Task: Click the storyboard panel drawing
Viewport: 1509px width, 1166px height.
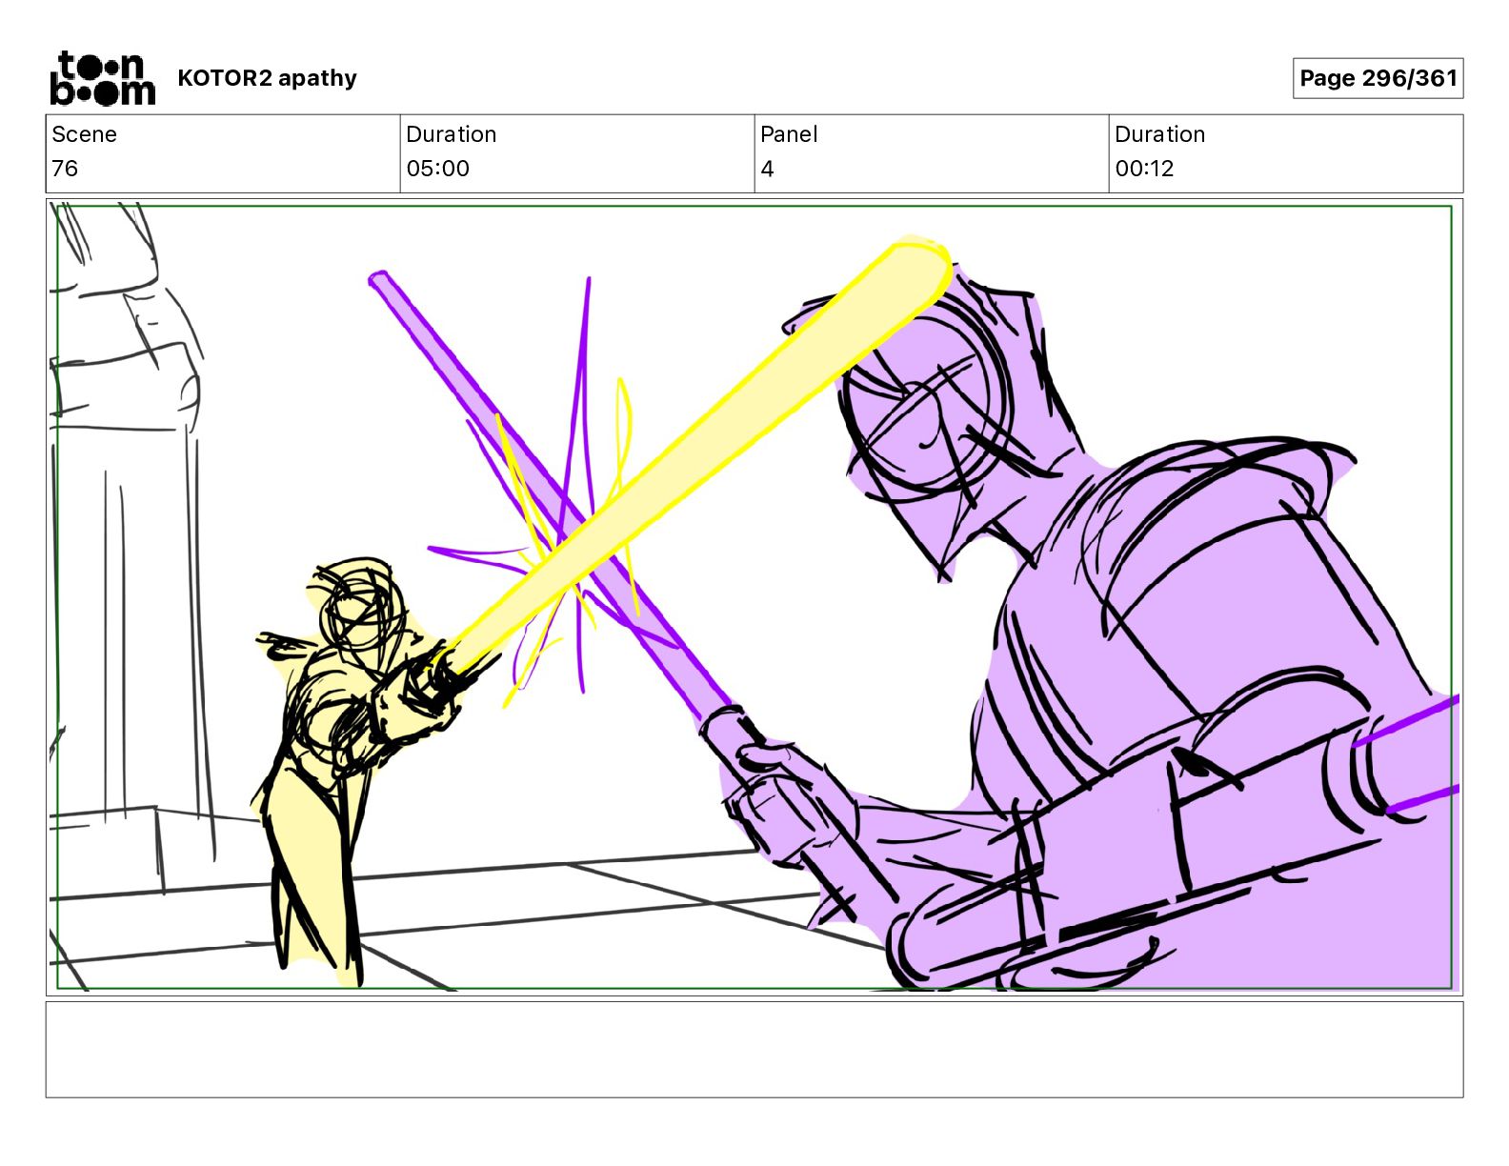Action: [754, 597]
